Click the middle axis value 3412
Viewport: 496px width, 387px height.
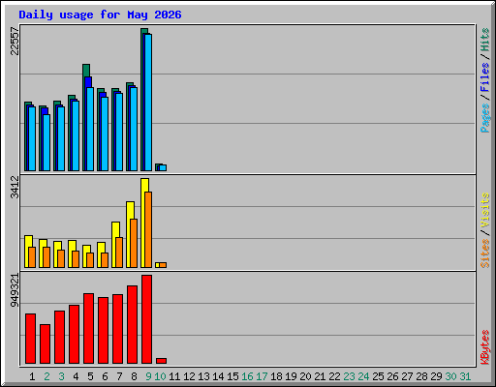coord(15,187)
